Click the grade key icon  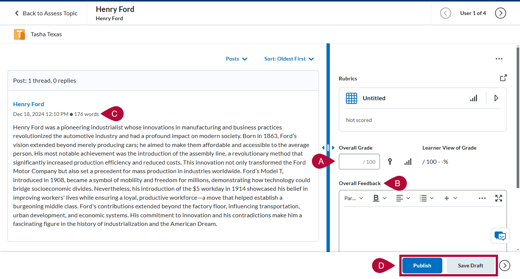390,162
